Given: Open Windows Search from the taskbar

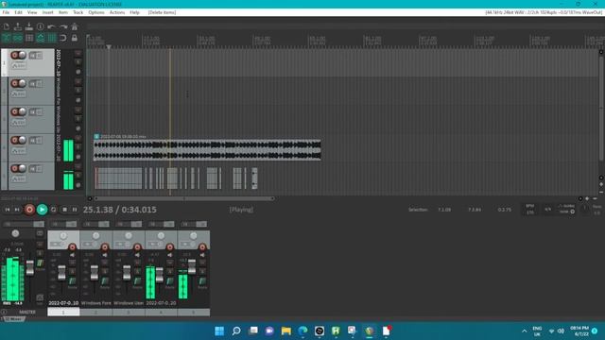Looking at the screenshot, I should 236,331.
